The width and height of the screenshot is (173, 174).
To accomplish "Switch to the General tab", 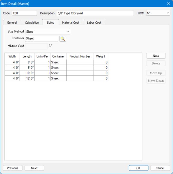I will click(x=12, y=23).
